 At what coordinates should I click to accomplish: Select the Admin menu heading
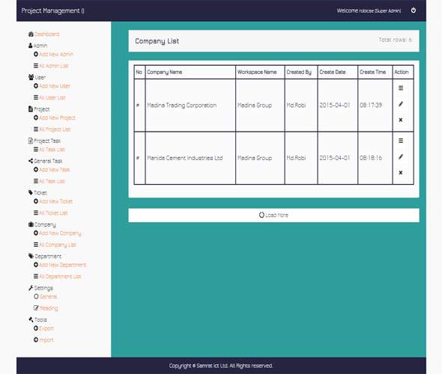pyautogui.click(x=40, y=46)
